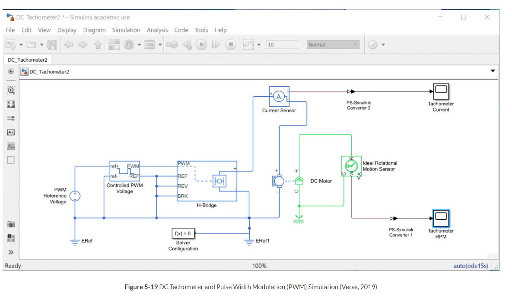Screen dimensions: 512x297
Task: Start simulation with the Run button
Action: [x=201, y=45]
